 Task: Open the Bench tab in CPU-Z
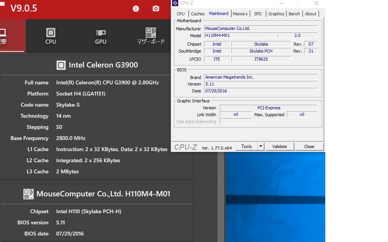click(x=294, y=14)
